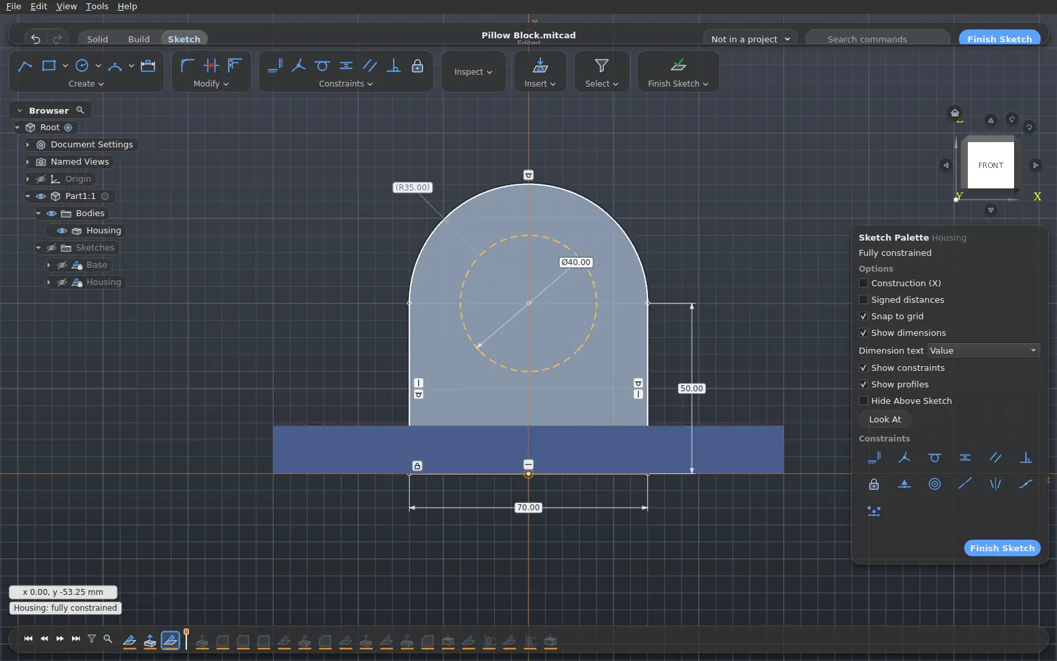Click the Fix lock constraint in toolbar
This screenshot has height=661, width=1057.
418,65
